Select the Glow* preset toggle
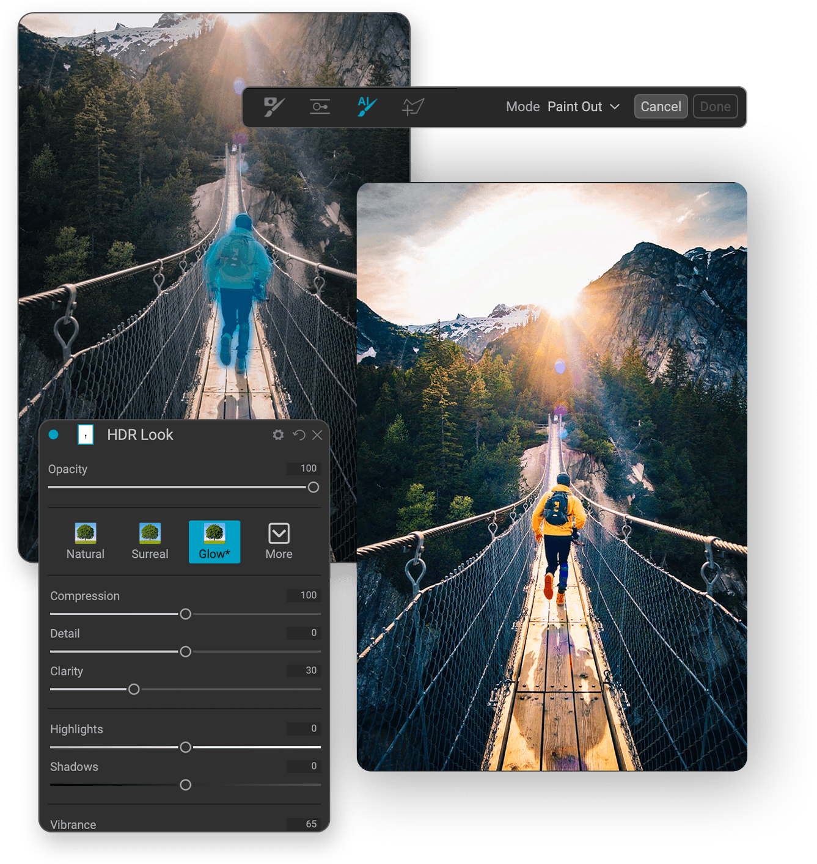The height and width of the screenshot is (864, 817). click(x=214, y=541)
